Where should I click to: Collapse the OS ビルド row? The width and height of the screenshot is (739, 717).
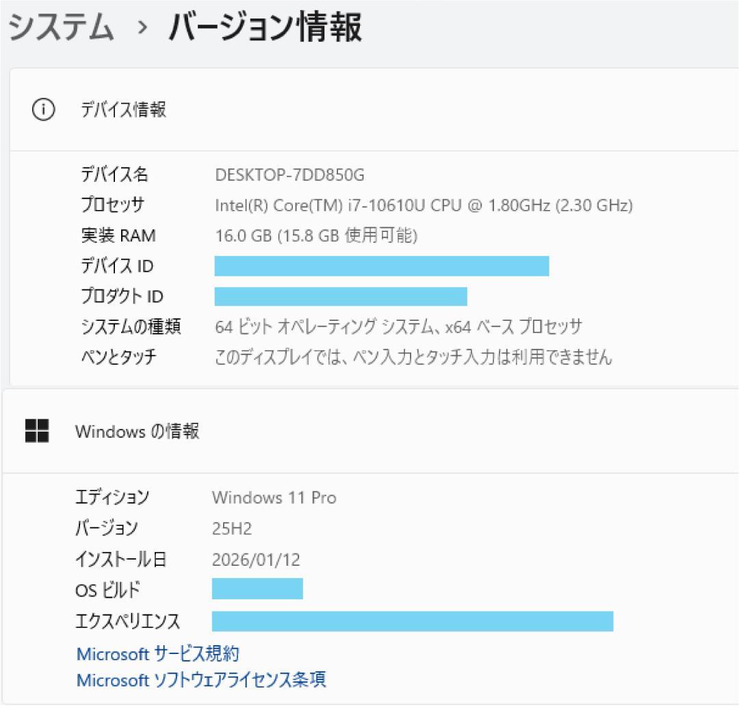point(258,588)
